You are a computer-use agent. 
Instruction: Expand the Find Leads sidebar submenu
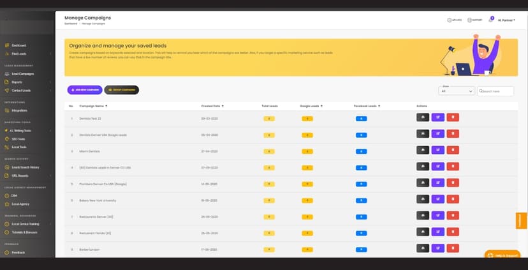tap(50, 54)
